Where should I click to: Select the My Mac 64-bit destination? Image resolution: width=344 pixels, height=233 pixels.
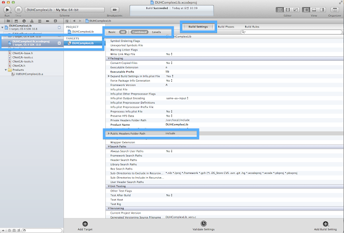click(x=67, y=10)
